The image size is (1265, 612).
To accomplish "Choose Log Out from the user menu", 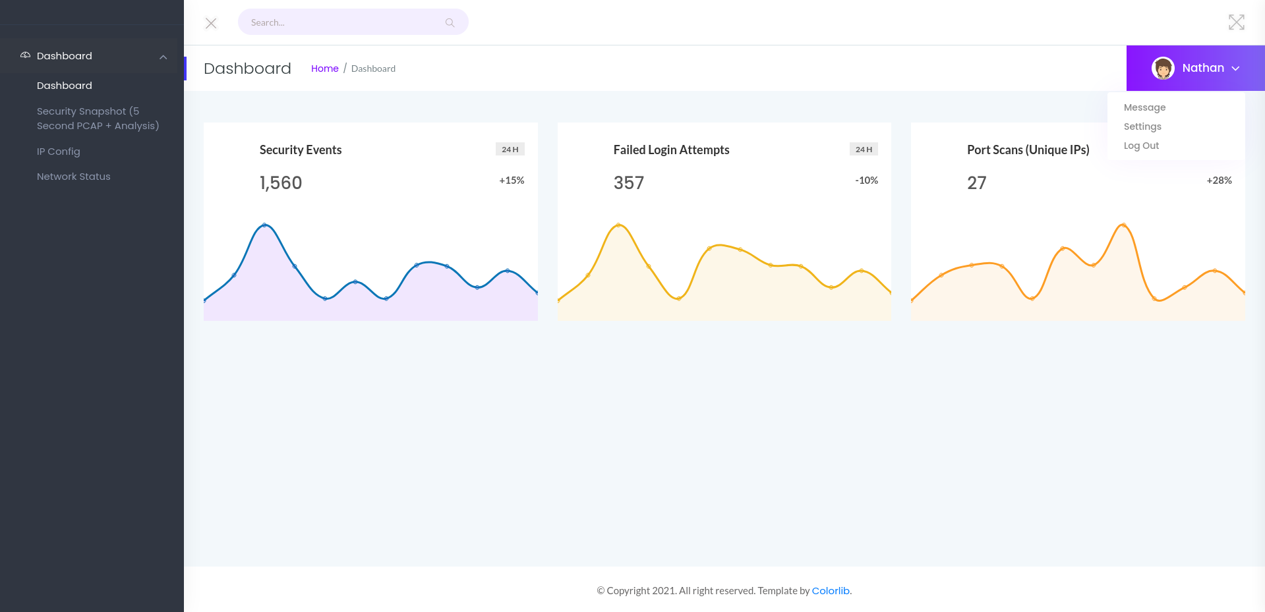I will [x=1141, y=146].
